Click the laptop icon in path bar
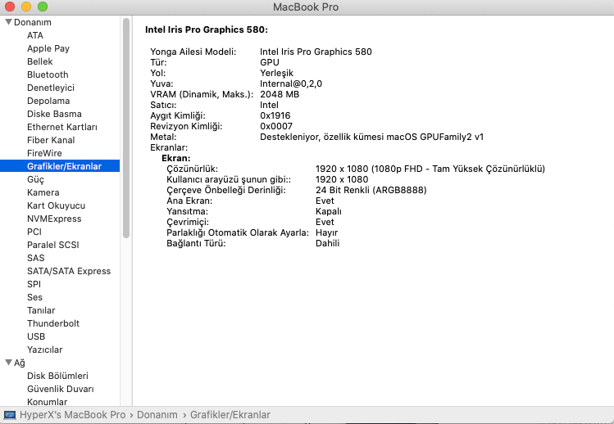Viewport: 614px width, 424px height. (x=10, y=415)
